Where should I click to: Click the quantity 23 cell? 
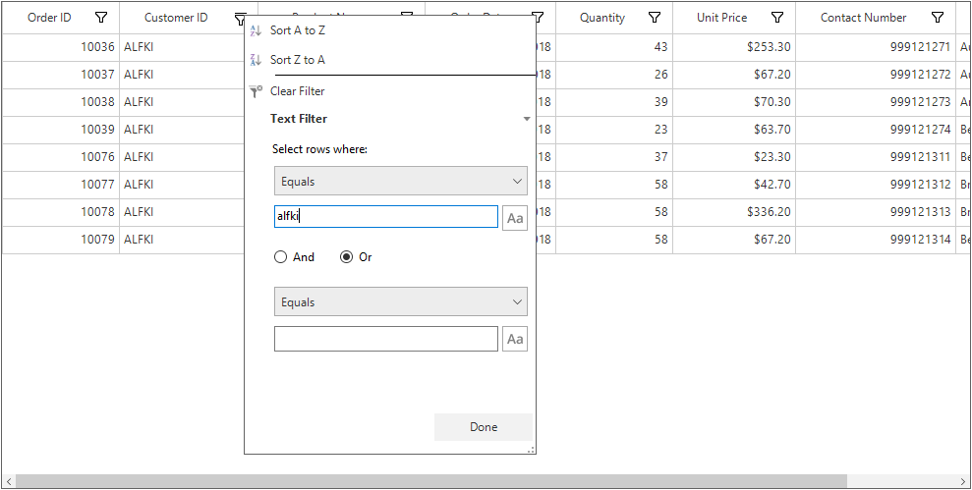tap(614, 130)
